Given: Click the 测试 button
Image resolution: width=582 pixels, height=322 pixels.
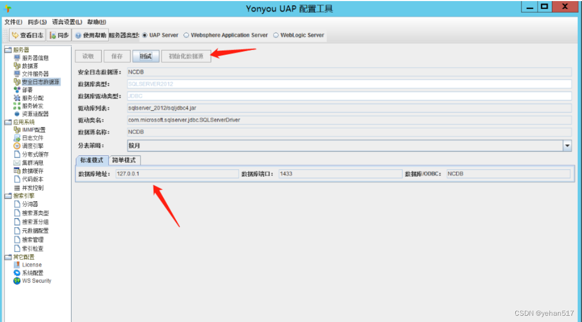Looking at the screenshot, I should tap(146, 56).
